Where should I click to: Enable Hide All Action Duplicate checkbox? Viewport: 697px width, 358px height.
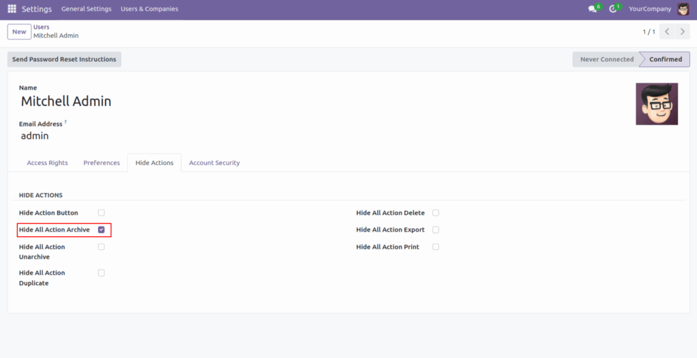101,273
